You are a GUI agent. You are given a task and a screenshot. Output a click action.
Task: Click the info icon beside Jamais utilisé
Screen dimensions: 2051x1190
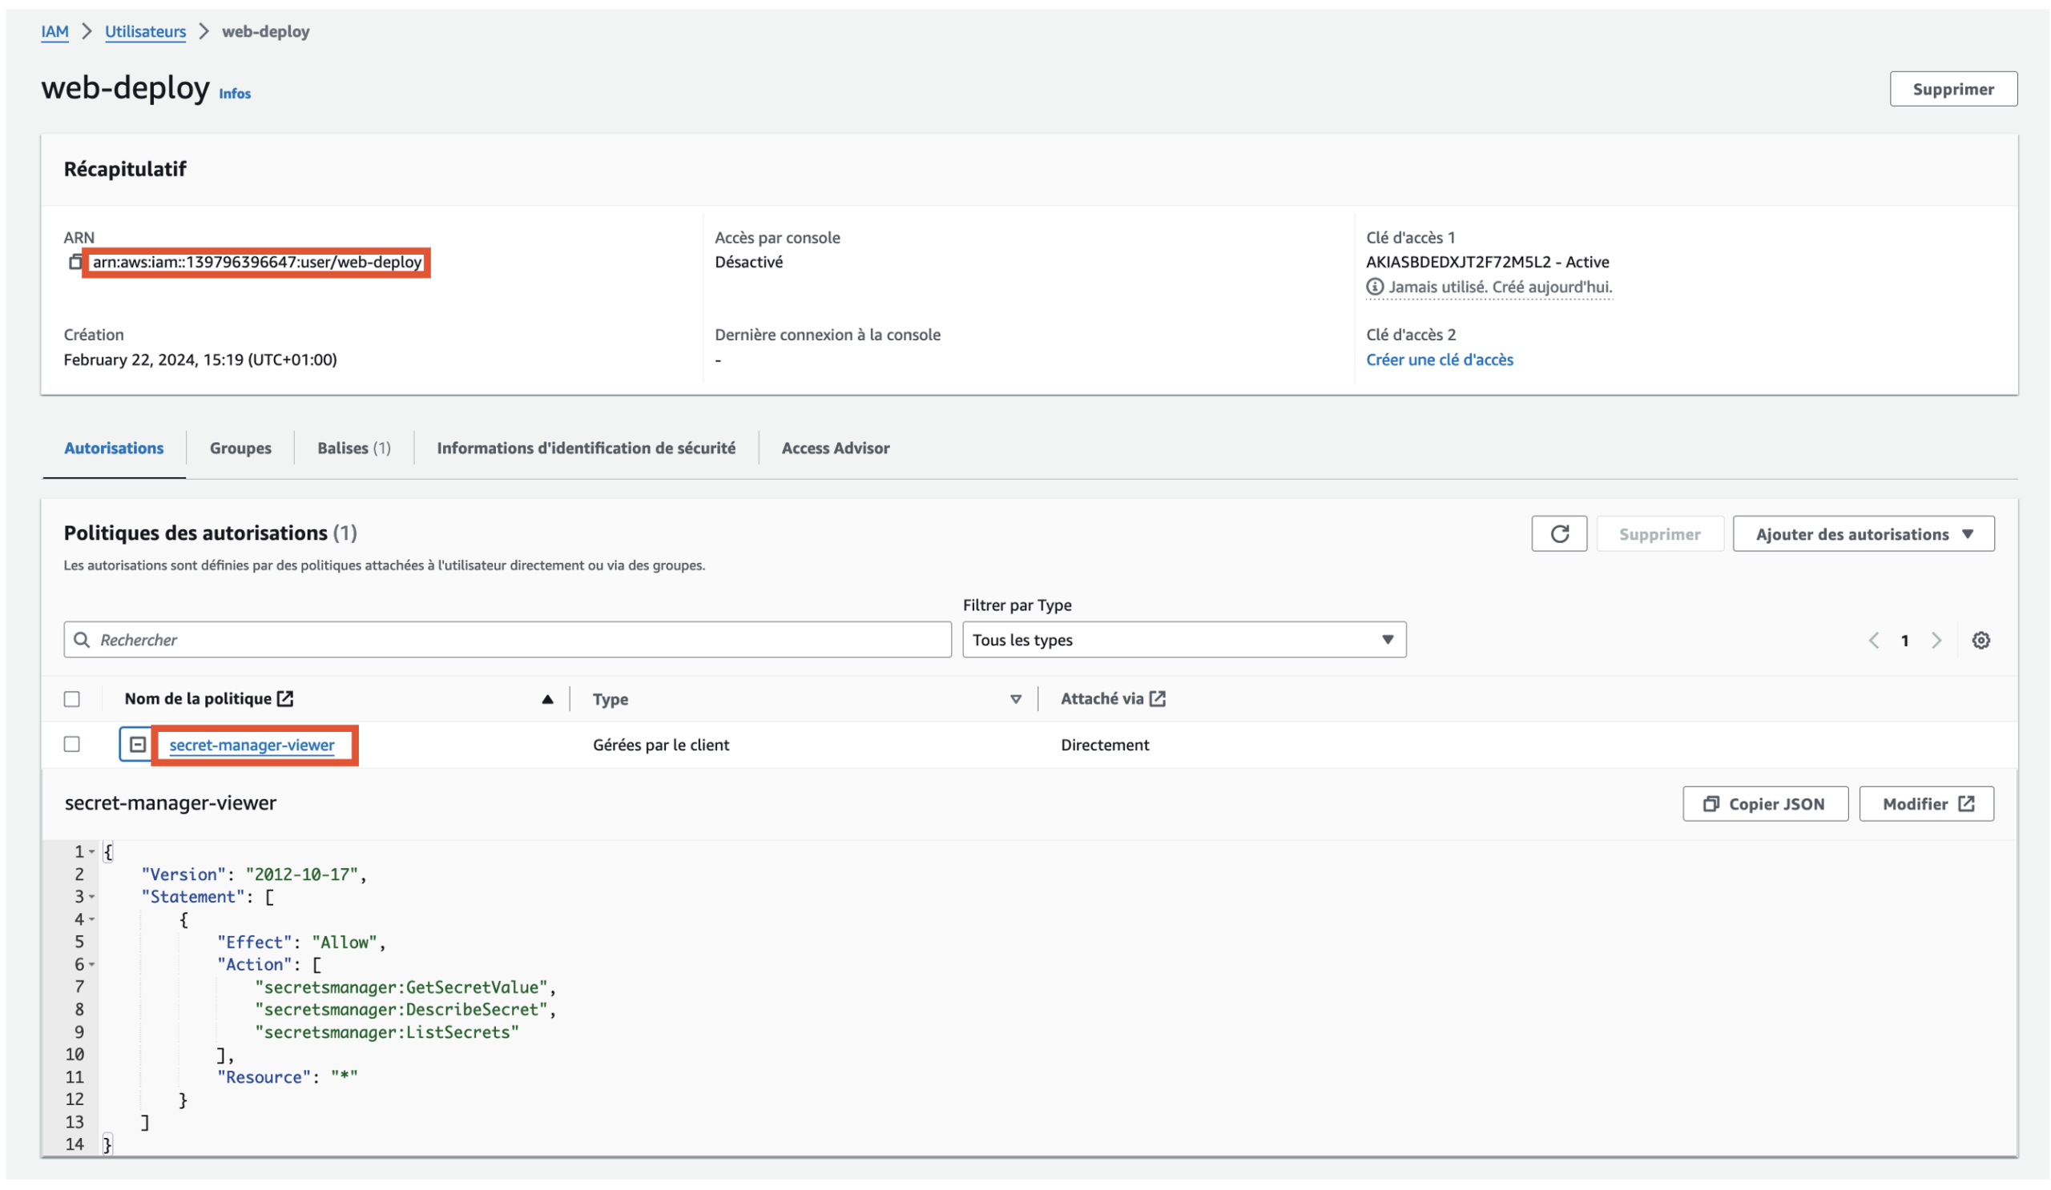click(1374, 287)
